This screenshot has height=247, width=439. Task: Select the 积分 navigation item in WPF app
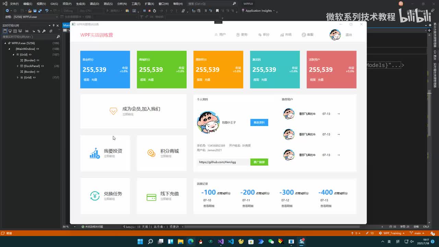(x=264, y=35)
